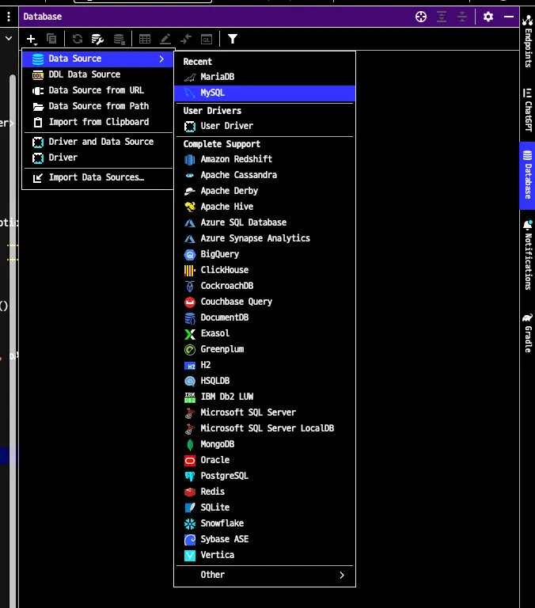Image resolution: width=535 pixels, height=608 pixels.
Task: Click the Refresh toolbar icon
Action: (x=78, y=39)
